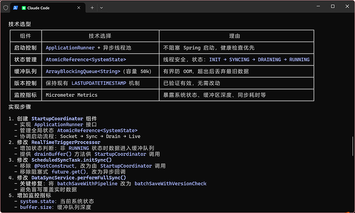Click the 不阻塞 Spring 启动 reason cell
The width and height of the screenshot is (355, 213).
[x=237, y=48]
